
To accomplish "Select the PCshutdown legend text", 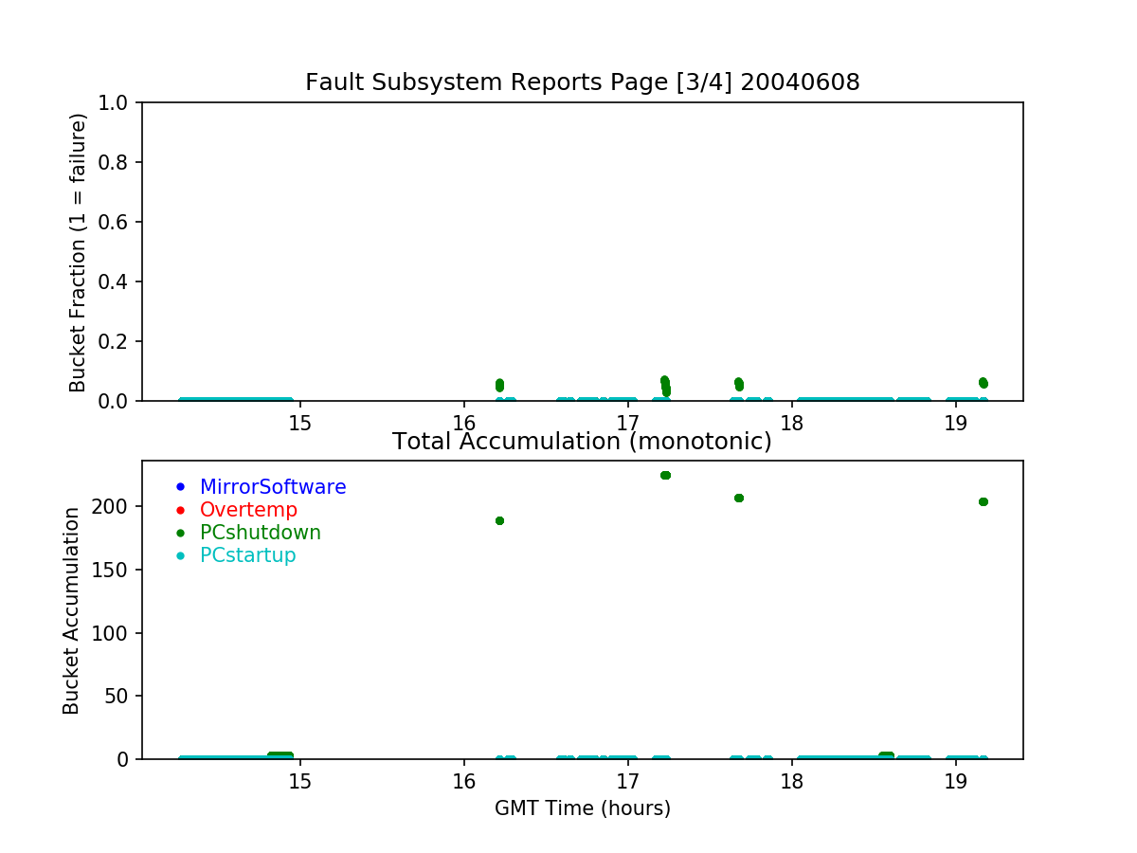I will tap(260, 533).
